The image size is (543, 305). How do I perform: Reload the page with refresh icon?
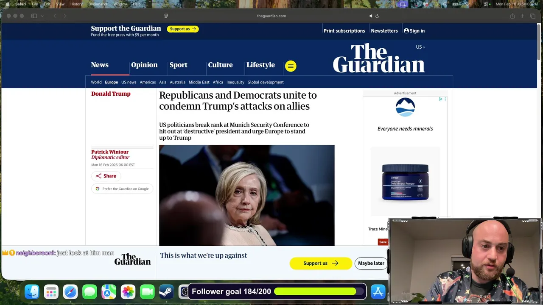coord(377,16)
